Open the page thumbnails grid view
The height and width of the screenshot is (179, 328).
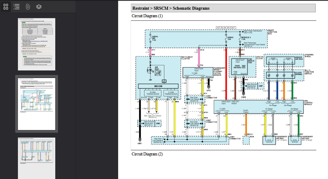[6, 7]
